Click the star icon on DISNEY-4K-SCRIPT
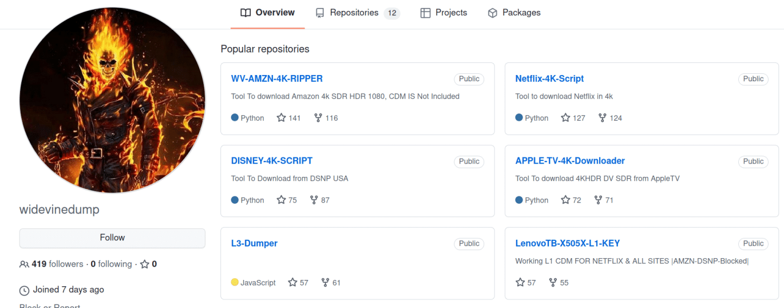Viewport: 784px width, 308px height. pos(281,200)
